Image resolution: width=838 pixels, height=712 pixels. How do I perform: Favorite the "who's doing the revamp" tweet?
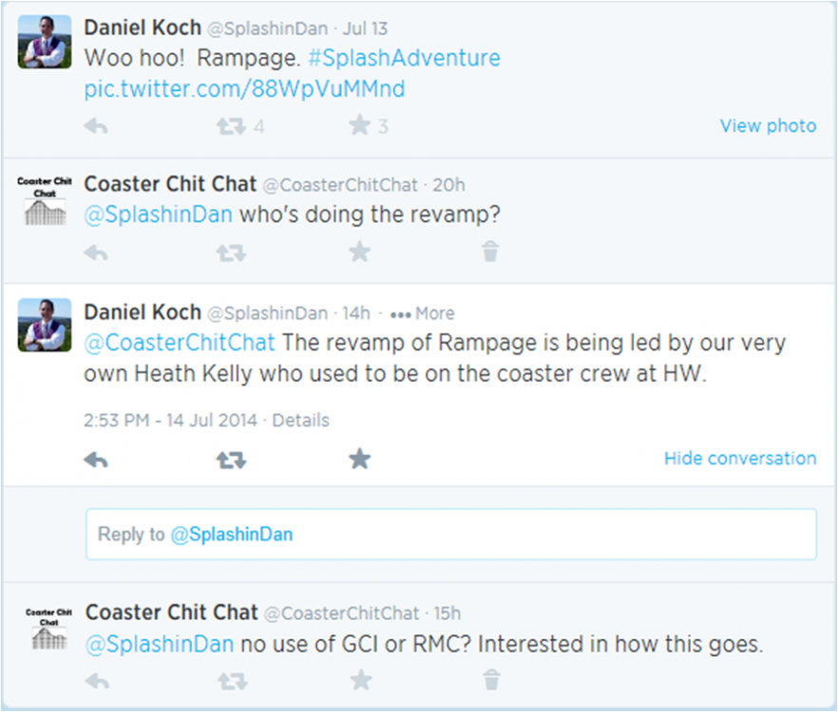359,252
